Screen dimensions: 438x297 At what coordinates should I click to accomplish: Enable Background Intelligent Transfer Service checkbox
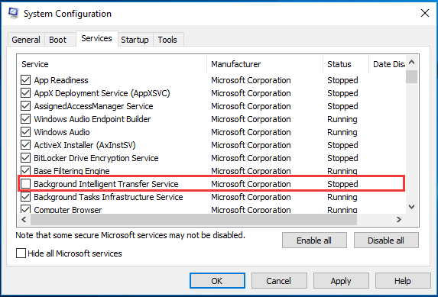[x=25, y=184]
